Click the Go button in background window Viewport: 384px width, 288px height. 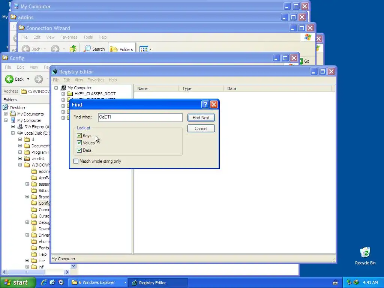click(304, 61)
